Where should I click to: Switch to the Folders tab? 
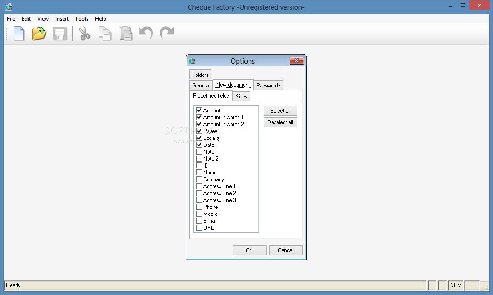(200, 75)
